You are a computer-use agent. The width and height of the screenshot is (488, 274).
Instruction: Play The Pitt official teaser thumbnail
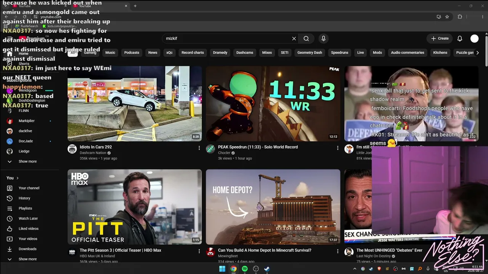pyautogui.click(x=135, y=207)
